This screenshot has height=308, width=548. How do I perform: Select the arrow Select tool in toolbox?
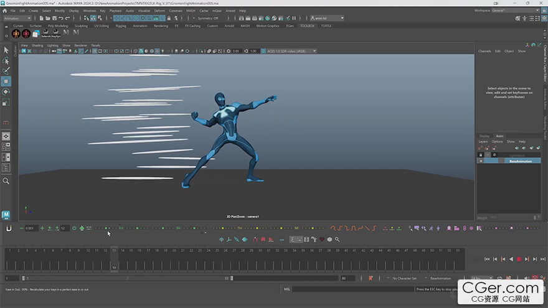tap(6, 50)
